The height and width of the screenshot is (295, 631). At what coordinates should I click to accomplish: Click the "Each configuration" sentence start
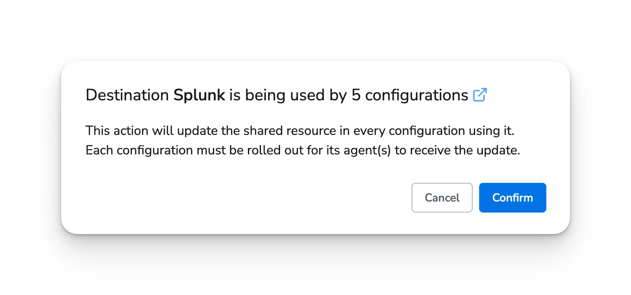(139, 150)
